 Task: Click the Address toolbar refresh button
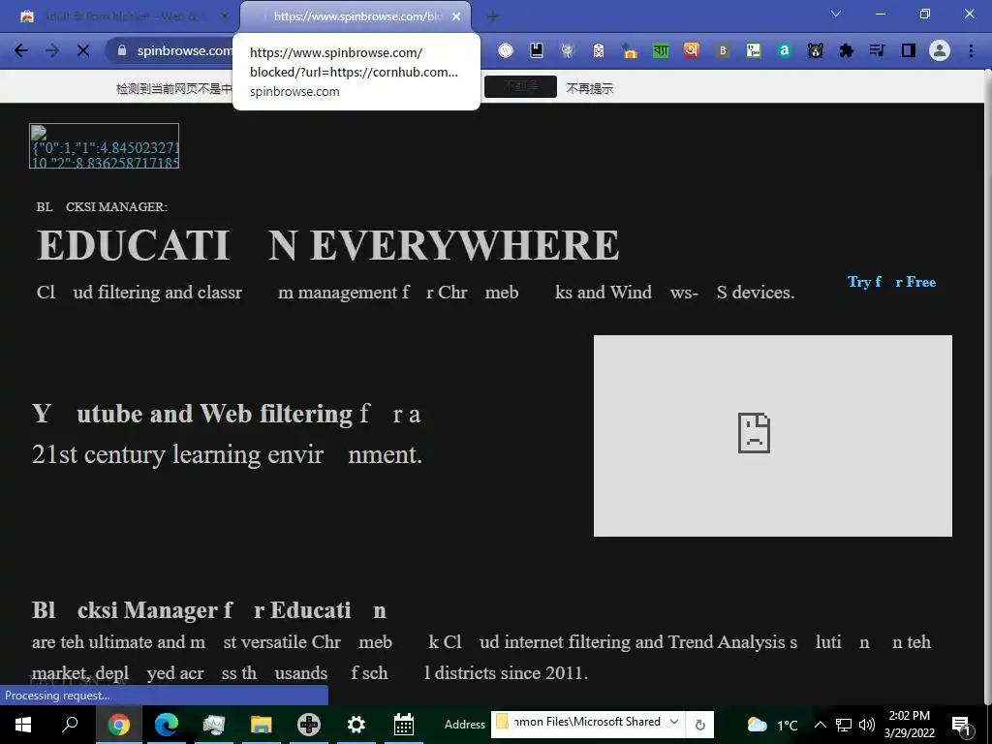pyautogui.click(x=699, y=725)
